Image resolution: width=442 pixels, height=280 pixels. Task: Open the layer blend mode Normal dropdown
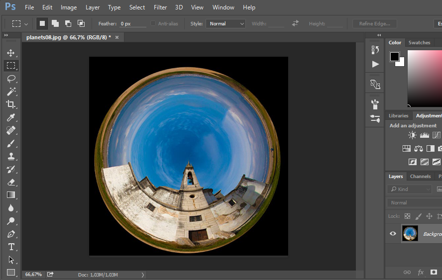(x=413, y=203)
